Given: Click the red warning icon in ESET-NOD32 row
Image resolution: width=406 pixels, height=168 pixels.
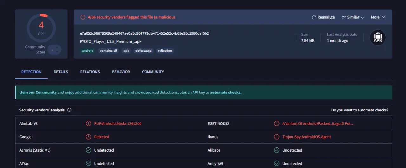Looking at the screenshot, I should pos(277,124).
